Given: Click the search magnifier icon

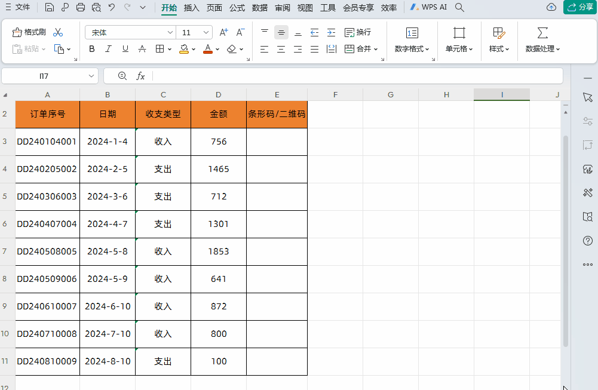Looking at the screenshot, I should [459, 7].
